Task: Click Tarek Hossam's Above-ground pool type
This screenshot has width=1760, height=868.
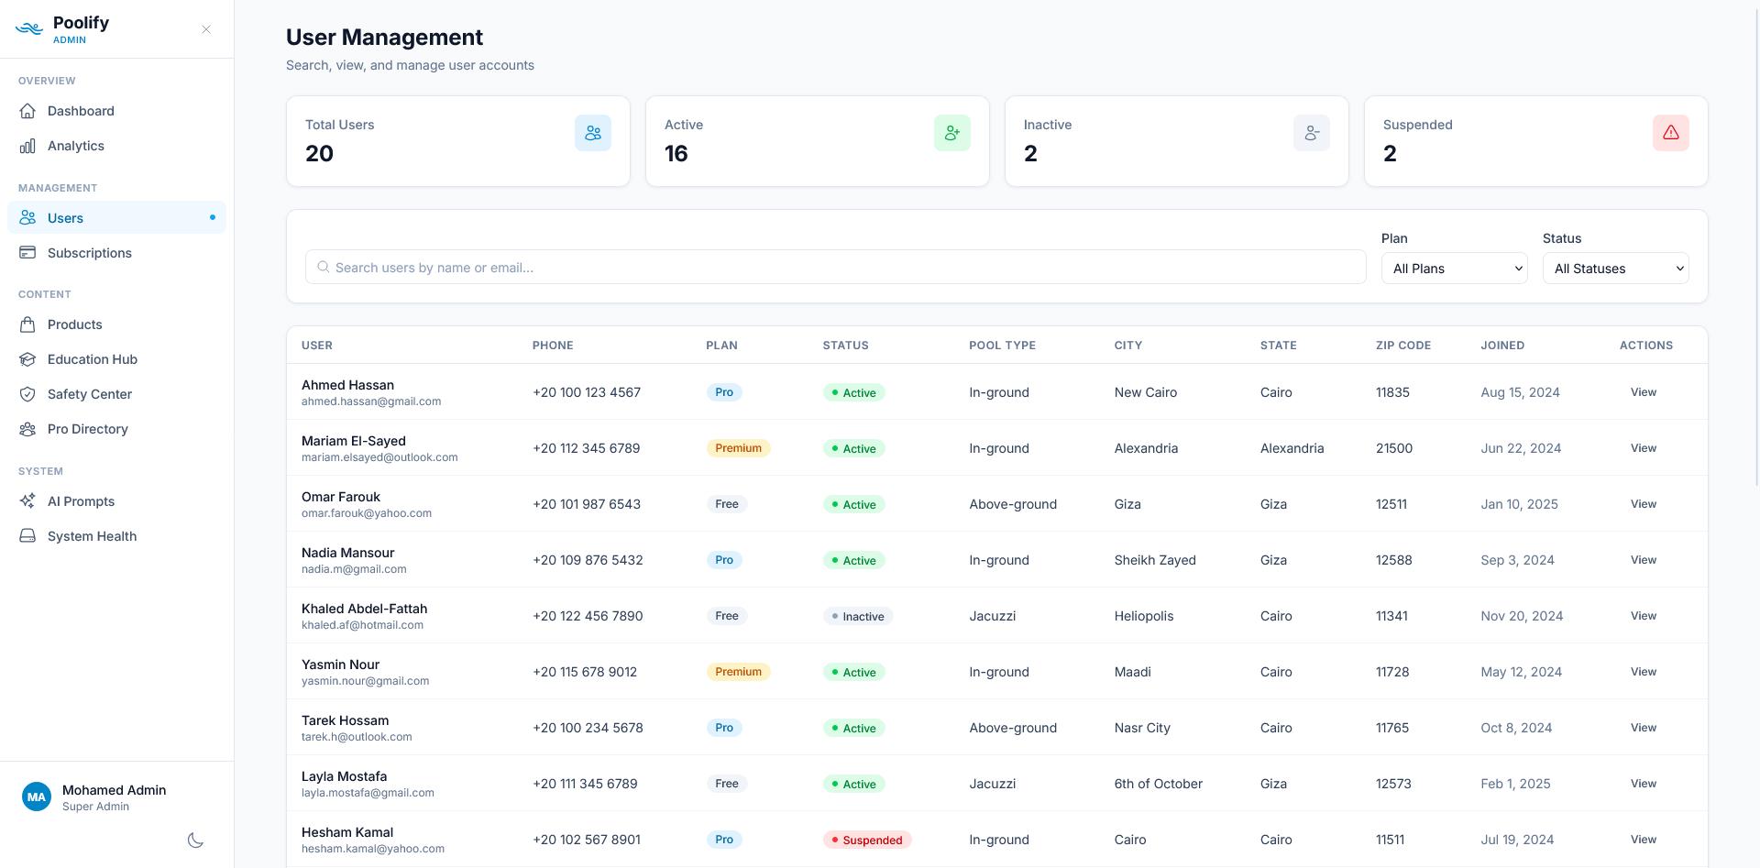Action: coord(1013,728)
